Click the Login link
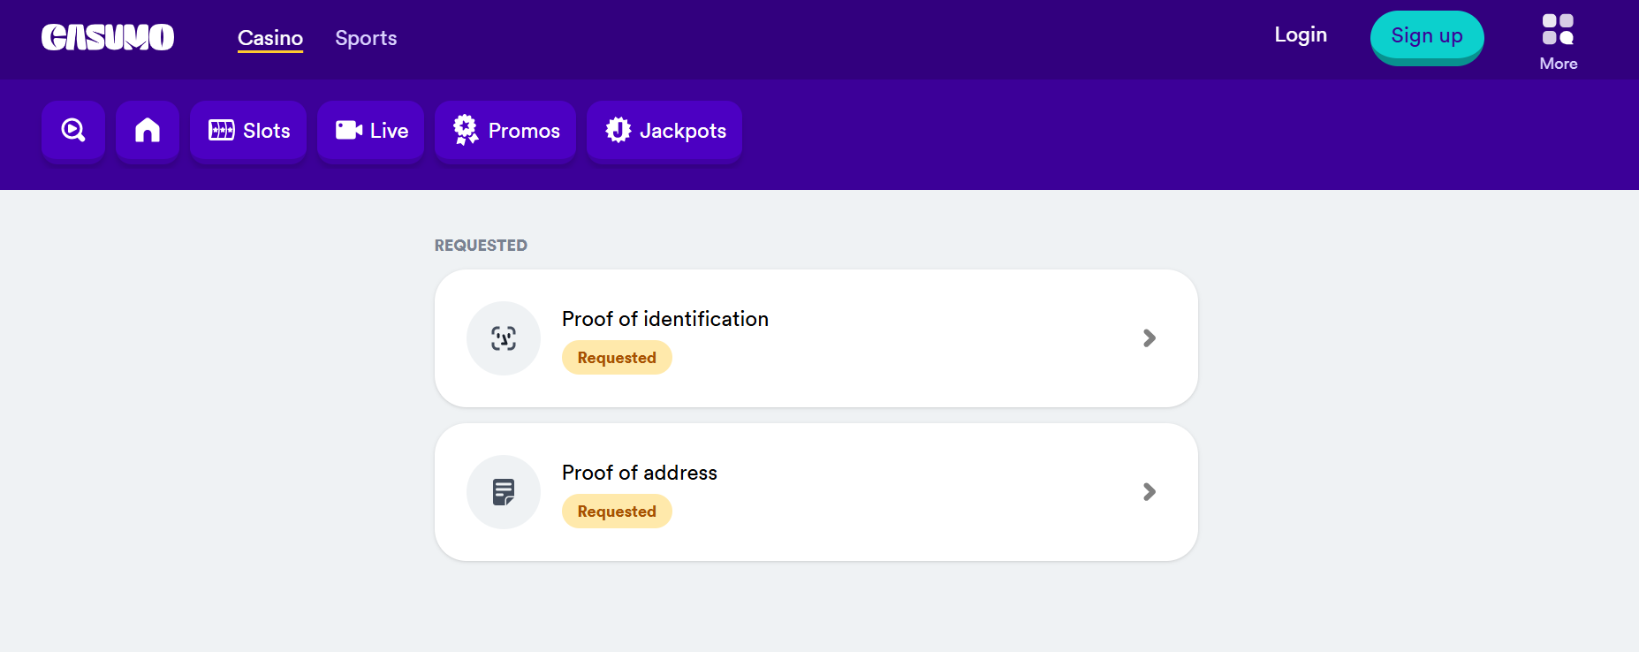The height and width of the screenshot is (652, 1639). tap(1300, 34)
